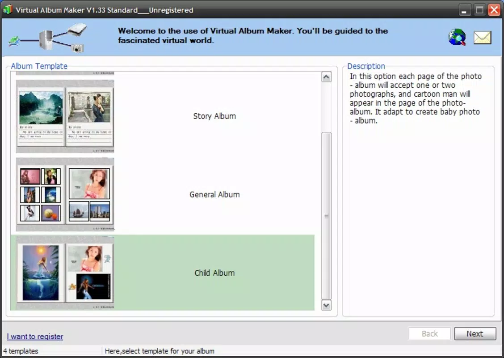Click the Welcome banner message text
This screenshot has height=358, width=504.
[x=252, y=35]
